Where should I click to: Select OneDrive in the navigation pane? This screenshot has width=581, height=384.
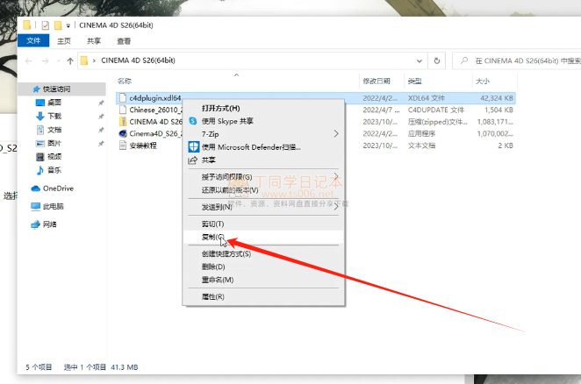53,188
